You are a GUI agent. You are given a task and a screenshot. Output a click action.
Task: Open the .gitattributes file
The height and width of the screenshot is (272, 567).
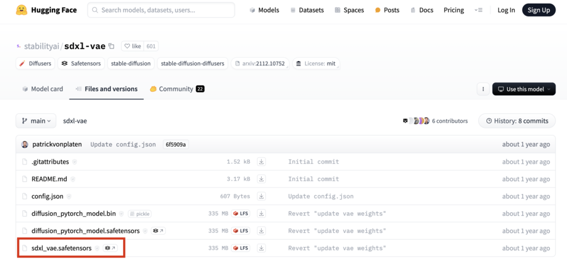coord(50,162)
